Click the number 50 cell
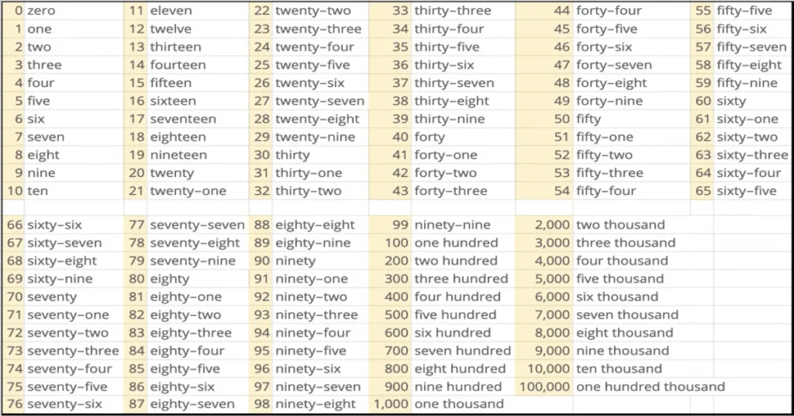 561,119
